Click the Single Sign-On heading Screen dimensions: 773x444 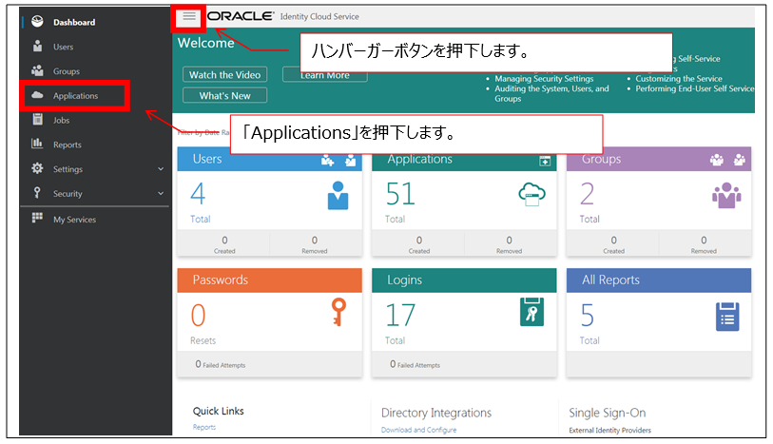[x=608, y=413]
